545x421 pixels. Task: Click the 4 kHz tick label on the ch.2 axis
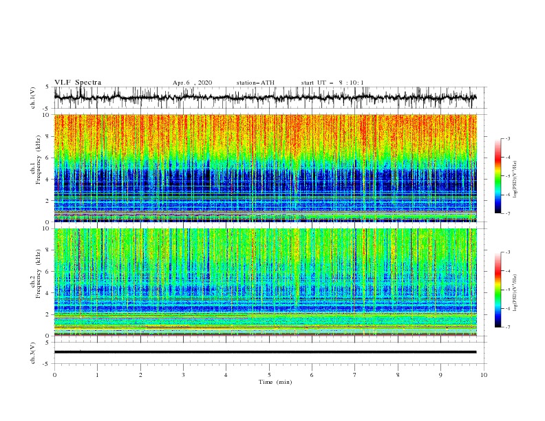click(48, 293)
